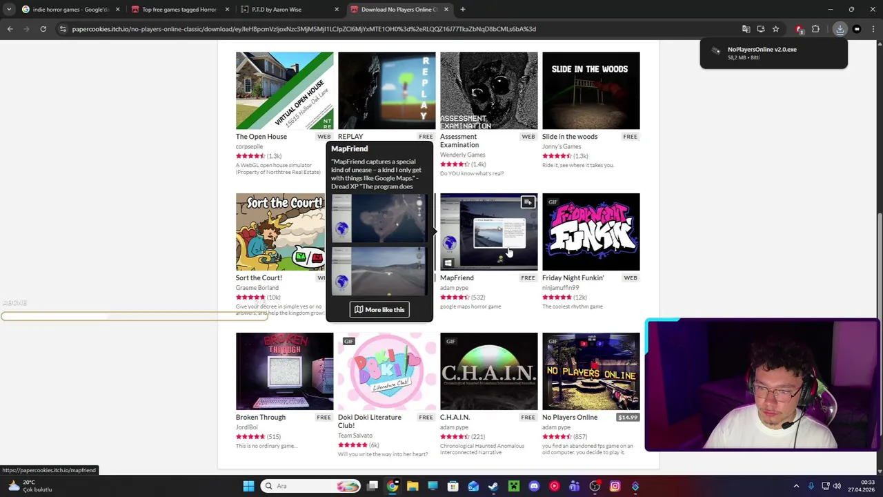Click the volume icon in system tray

[x=837, y=486]
